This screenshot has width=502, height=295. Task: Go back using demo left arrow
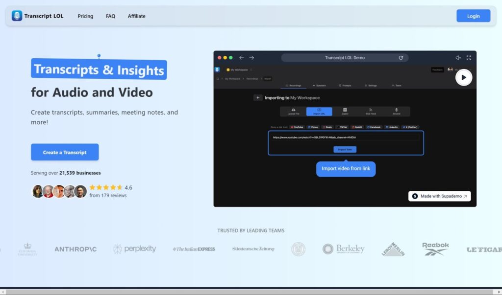click(241, 58)
